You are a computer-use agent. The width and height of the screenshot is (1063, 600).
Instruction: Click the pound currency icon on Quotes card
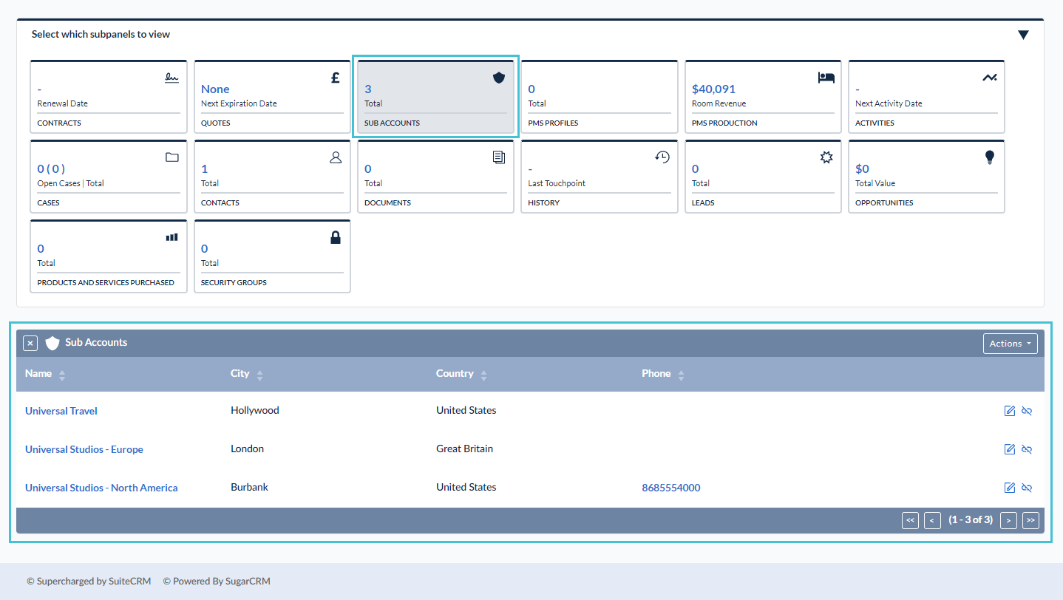(x=336, y=78)
